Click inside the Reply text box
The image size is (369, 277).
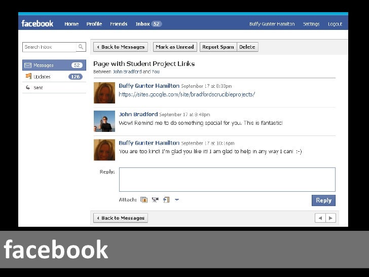pos(227,180)
